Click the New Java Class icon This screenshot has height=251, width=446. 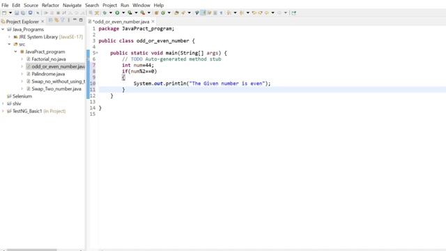tap(163, 13)
